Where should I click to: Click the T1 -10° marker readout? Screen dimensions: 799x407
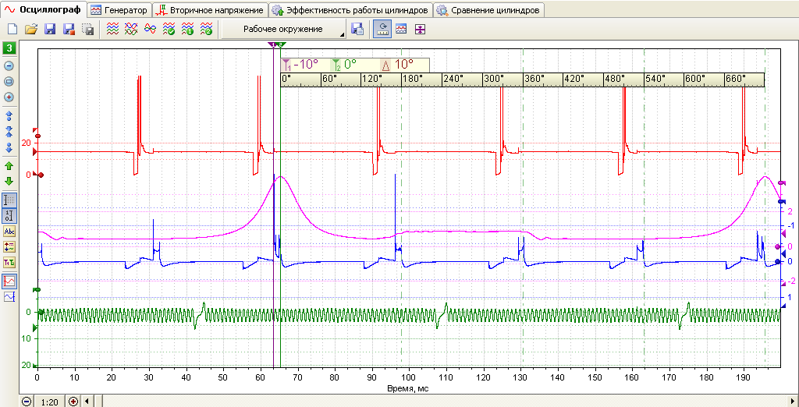click(x=300, y=65)
